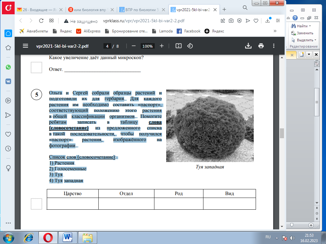Open Opera Easy Setup settings icon

[278, 21]
